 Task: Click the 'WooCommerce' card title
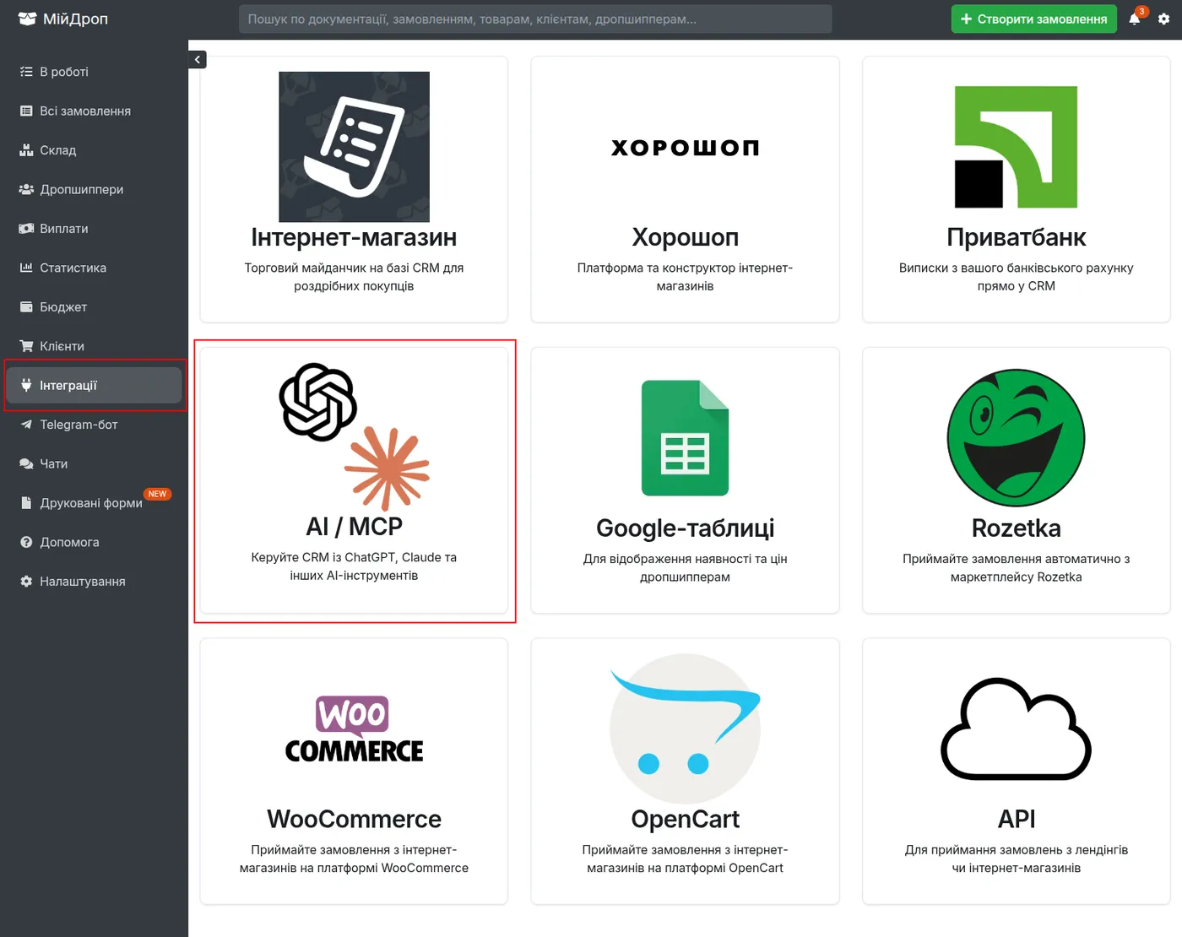click(x=354, y=820)
